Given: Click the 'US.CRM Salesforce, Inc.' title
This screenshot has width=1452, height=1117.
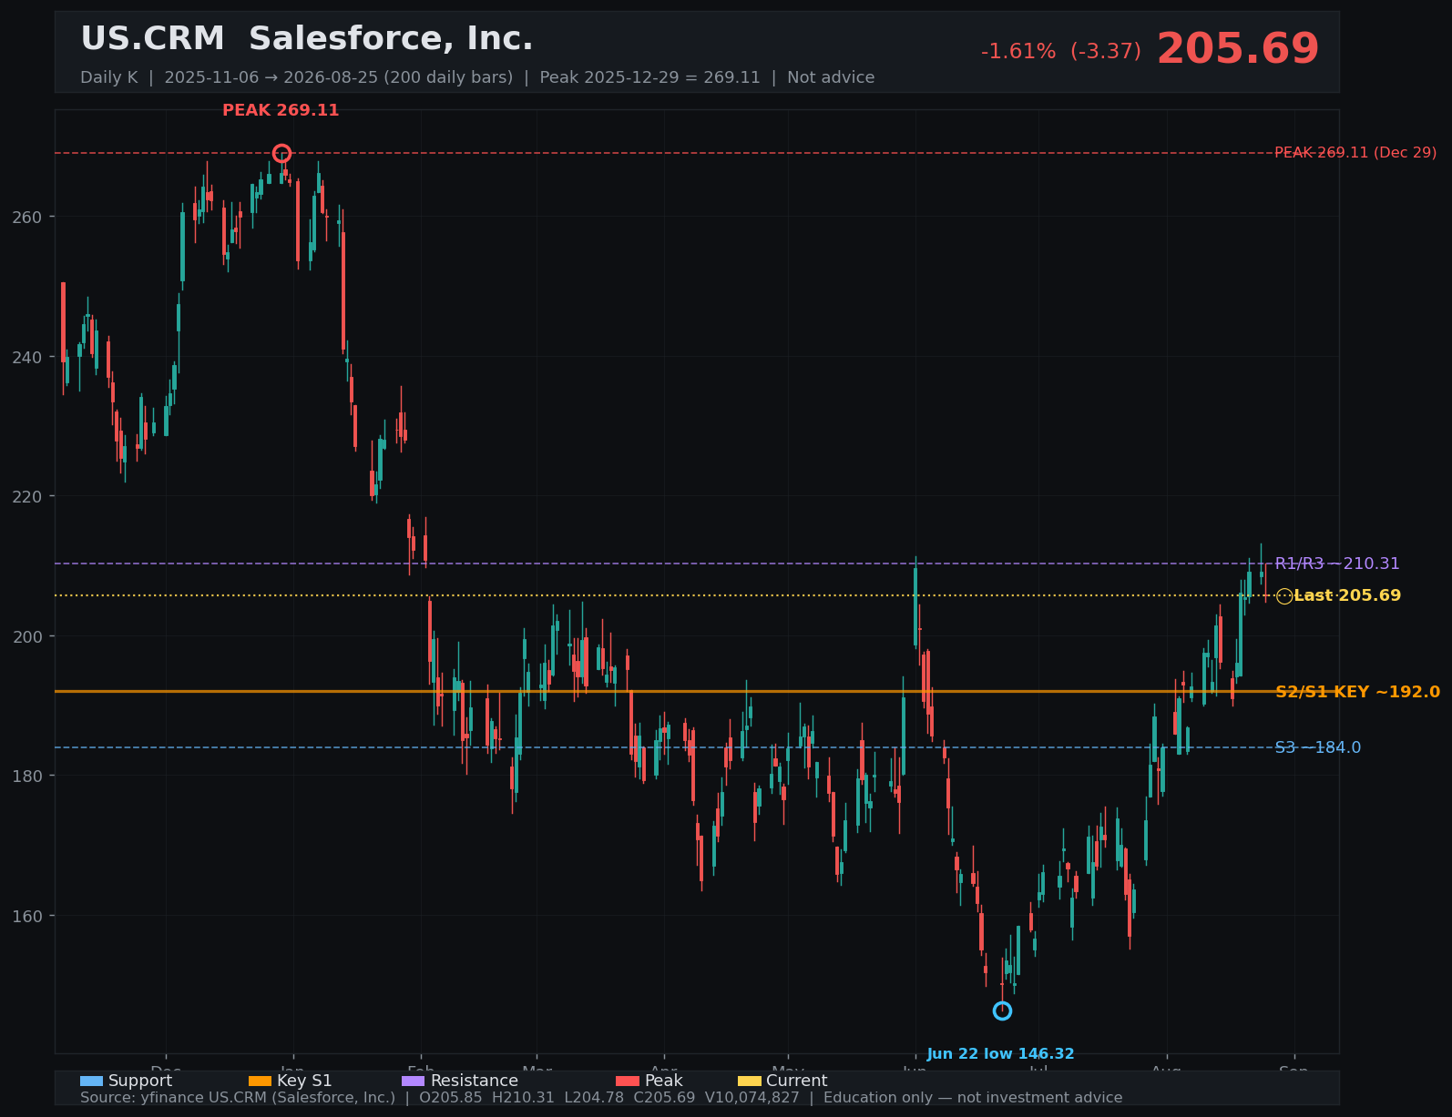Looking at the screenshot, I should pyautogui.click(x=307, y=39).
